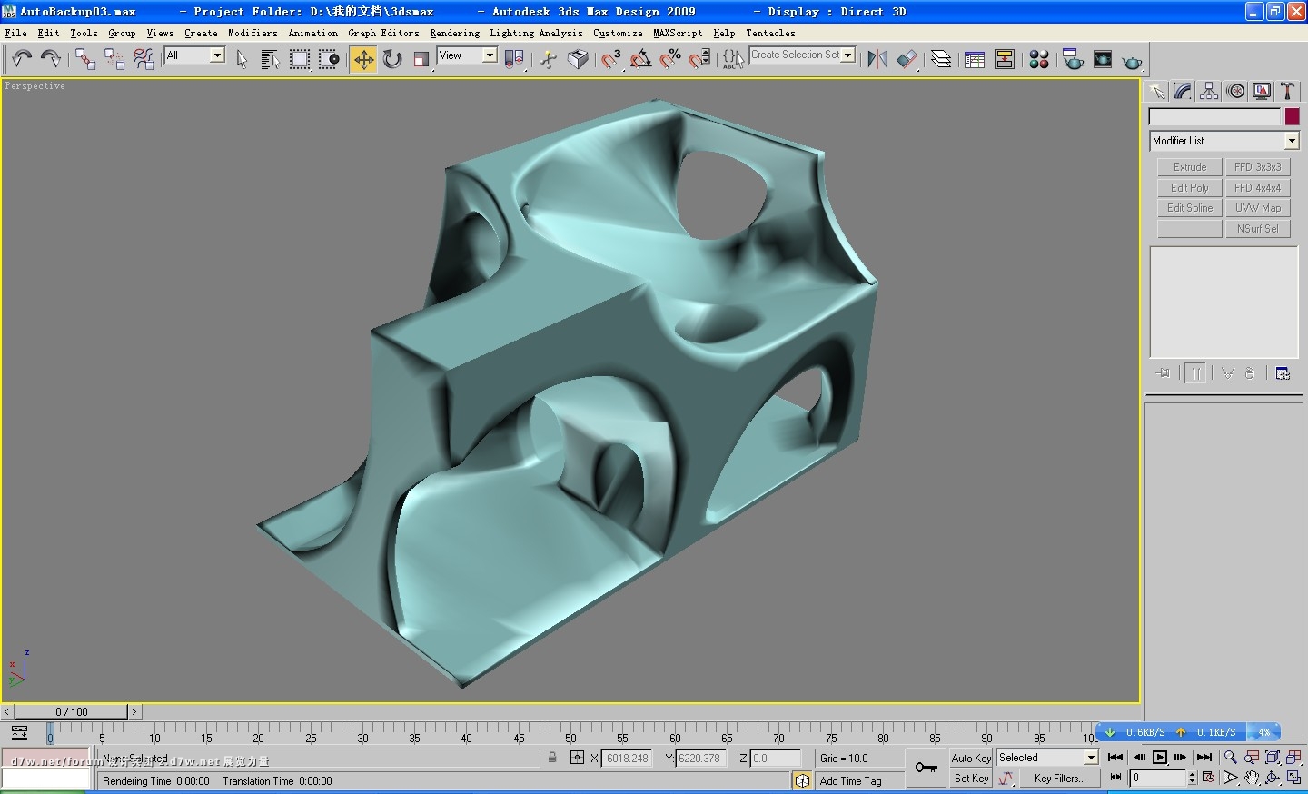This screenshot has height=794, width=1308.
Task: Open the Schematic View icon
Action: (1005, 59)
